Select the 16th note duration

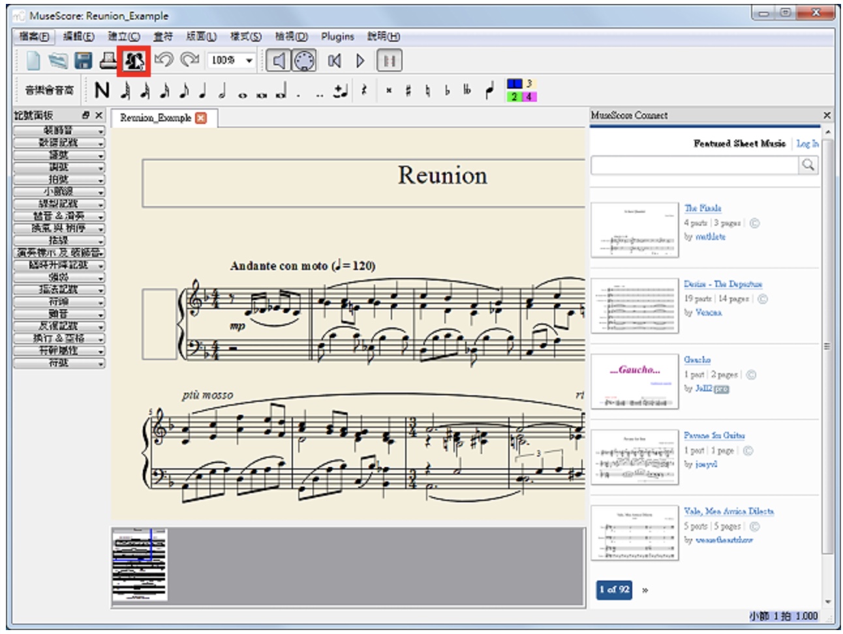164,91
